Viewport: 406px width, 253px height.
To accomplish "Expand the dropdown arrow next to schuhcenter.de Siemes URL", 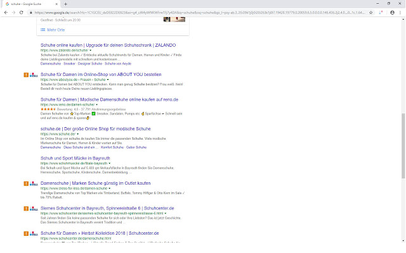I will click(165, 213).
